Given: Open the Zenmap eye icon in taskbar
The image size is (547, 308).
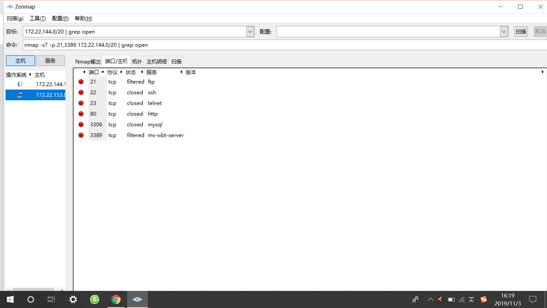Looking at the screenshot, I should point(137,299).
